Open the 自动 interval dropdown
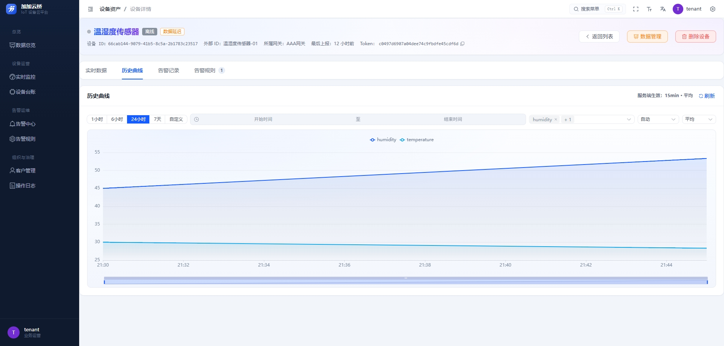The width and height of the screenshot is (724, 346). coord(658,119)
